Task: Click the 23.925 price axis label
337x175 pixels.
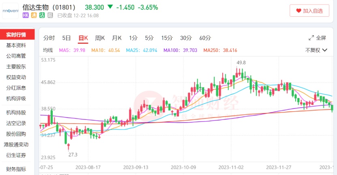Action: (x=48, y=158)
